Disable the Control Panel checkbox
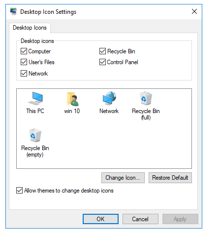Viewport: 220px width, 235px height. pos(102,62)
